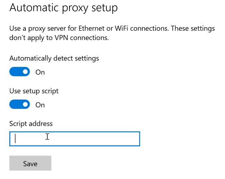Click the Save button

point(30,163)
